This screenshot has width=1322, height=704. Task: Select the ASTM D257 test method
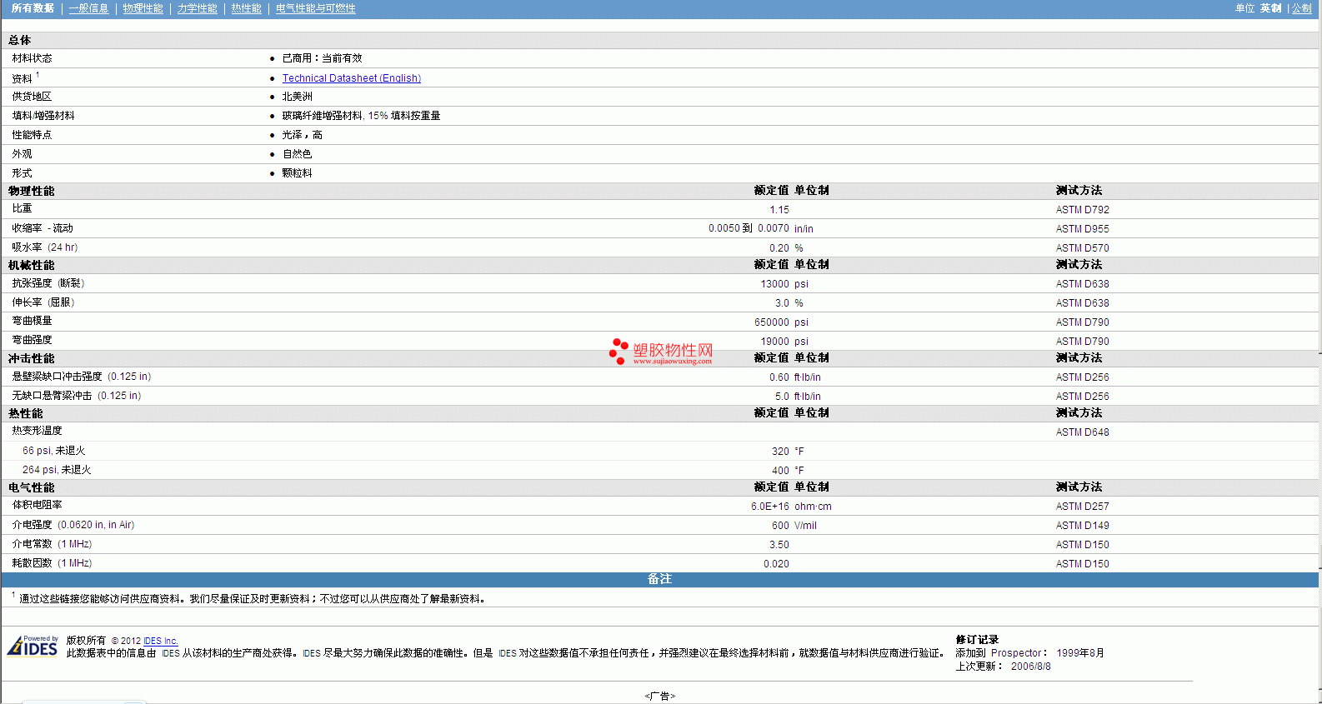(1082, 507)
